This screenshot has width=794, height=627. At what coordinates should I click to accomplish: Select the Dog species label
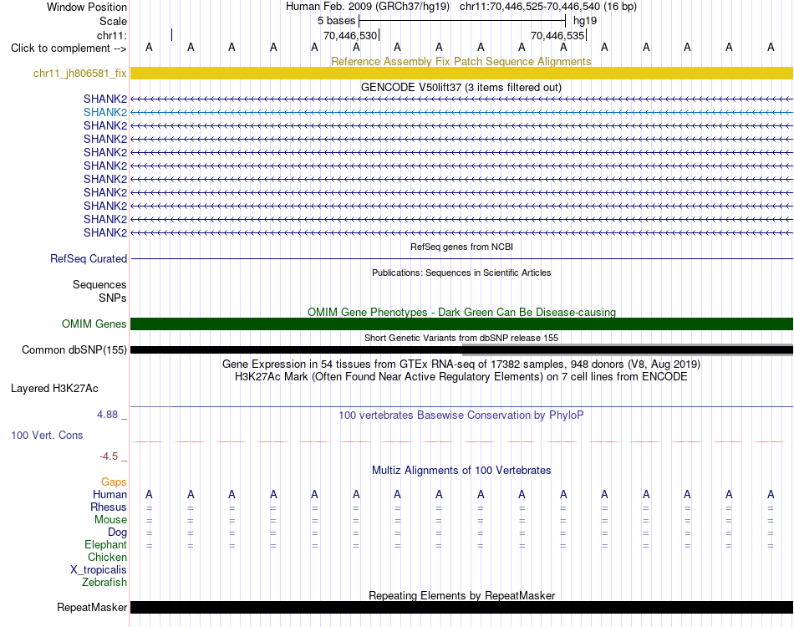coord(117,533)
